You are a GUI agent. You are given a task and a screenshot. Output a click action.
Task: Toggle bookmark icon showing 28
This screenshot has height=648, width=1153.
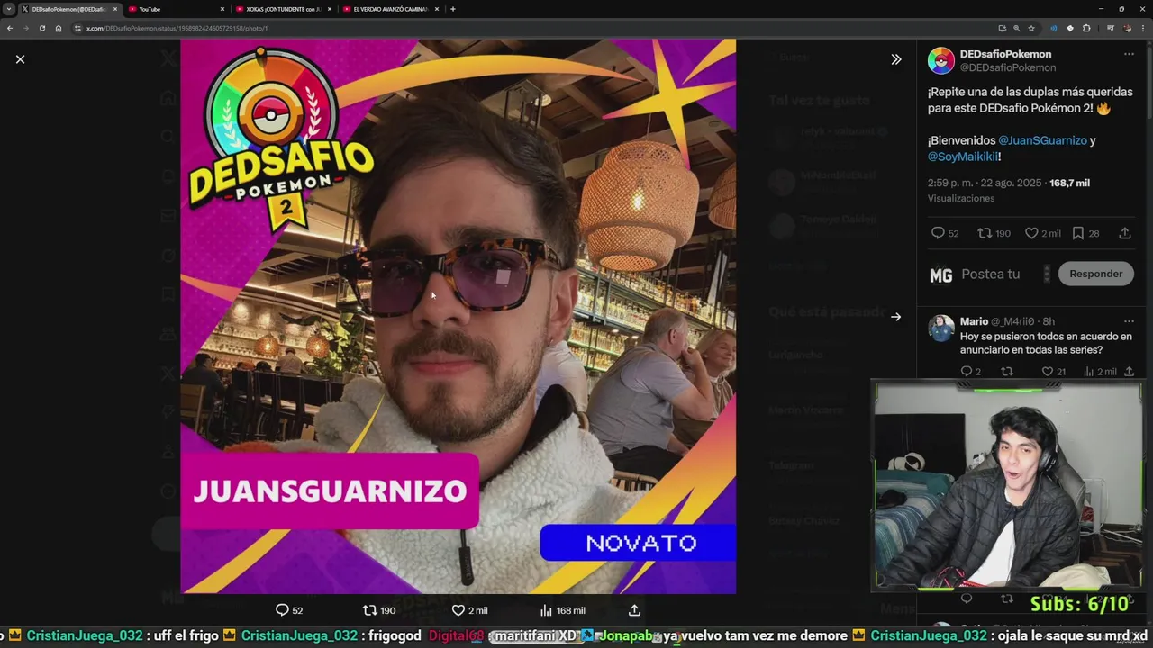1078,233
